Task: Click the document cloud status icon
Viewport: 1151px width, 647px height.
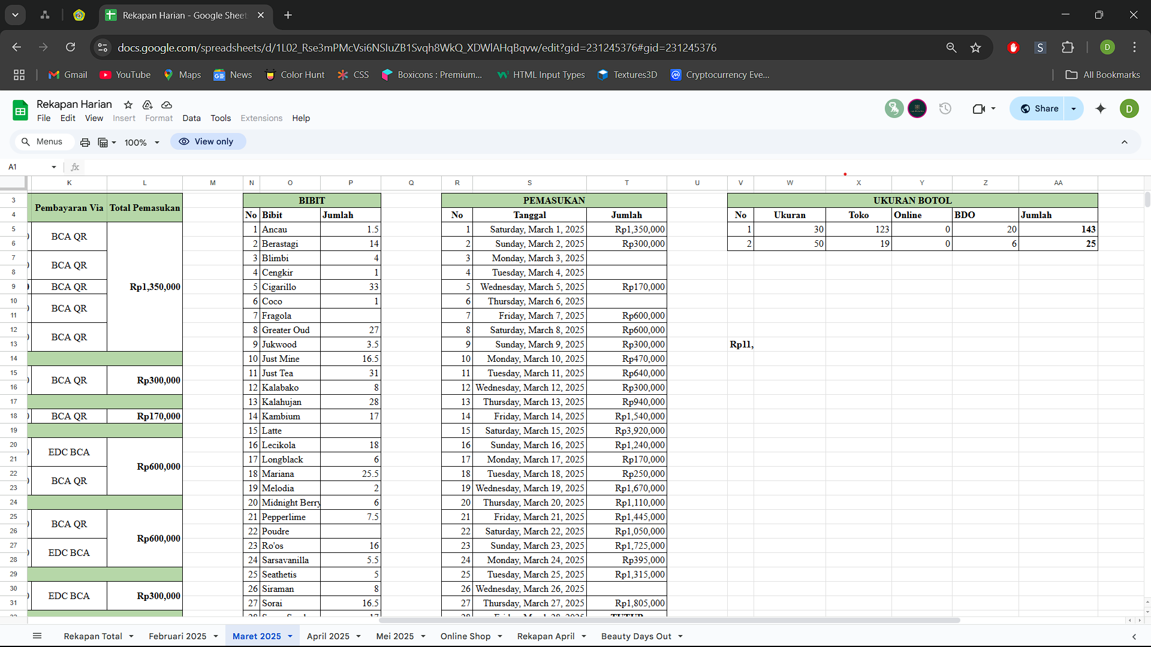Action: 167,105
